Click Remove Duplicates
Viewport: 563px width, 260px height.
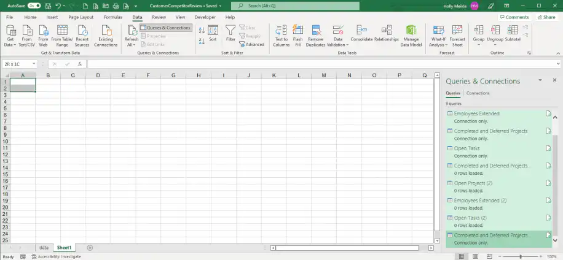[315, 36]
